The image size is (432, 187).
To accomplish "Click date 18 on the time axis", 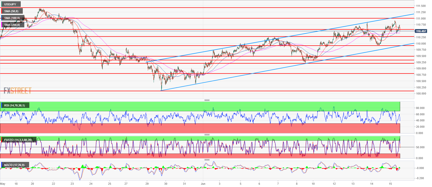I will pyautogui.click(x=16, y=184).
